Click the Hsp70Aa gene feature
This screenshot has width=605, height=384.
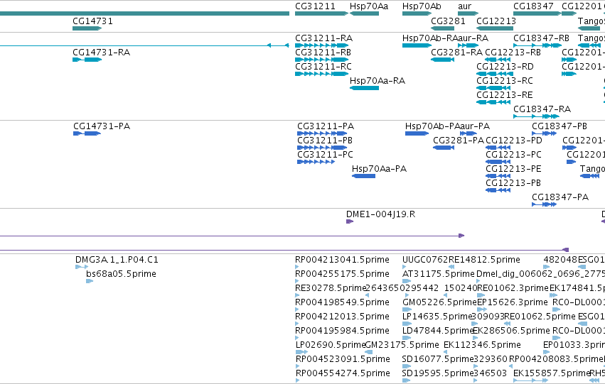[x=364, y=13]
